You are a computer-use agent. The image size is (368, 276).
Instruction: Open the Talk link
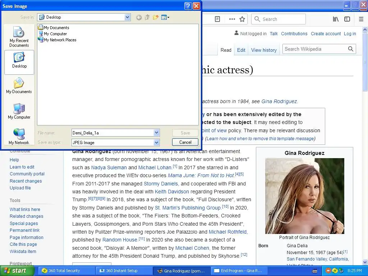(x=273, y=33)
